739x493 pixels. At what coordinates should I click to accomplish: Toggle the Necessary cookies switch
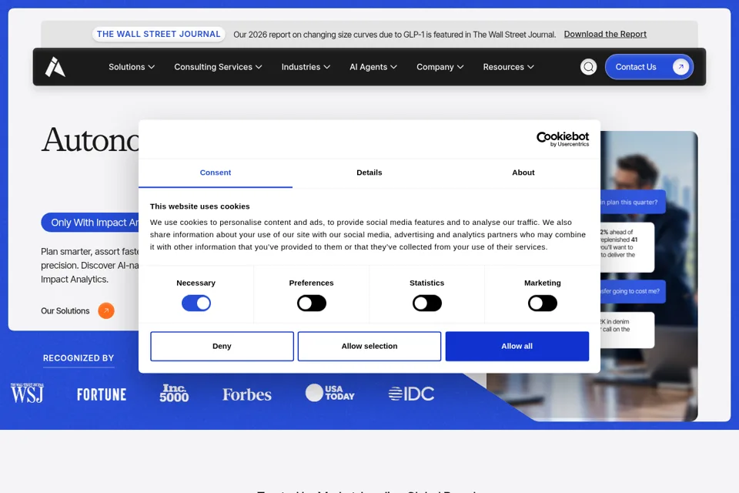pyautogui.click(x=196, y=303)
